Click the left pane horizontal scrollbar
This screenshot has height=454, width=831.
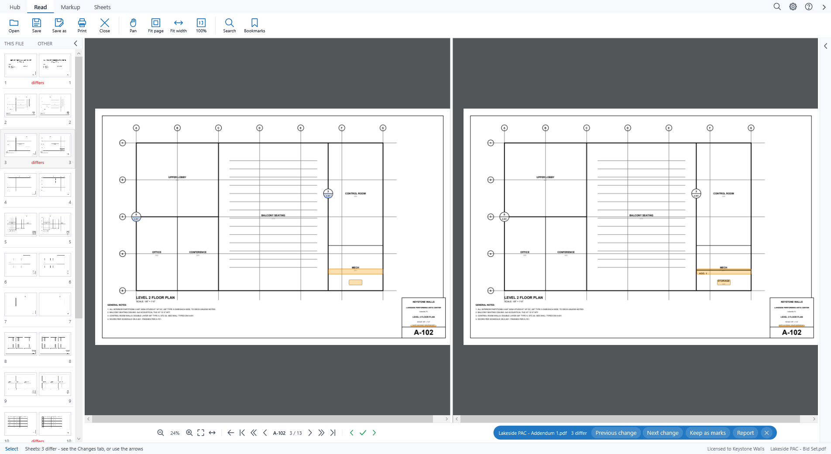(267, 419)
